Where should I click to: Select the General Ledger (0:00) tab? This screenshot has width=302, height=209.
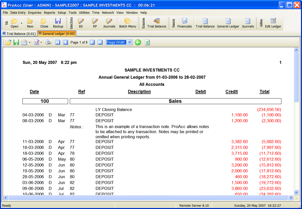(x=59, y=34)
